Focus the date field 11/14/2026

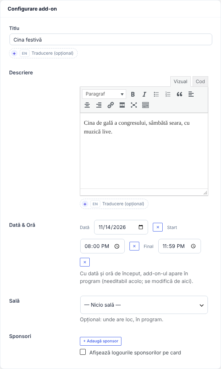click(121, 227)
